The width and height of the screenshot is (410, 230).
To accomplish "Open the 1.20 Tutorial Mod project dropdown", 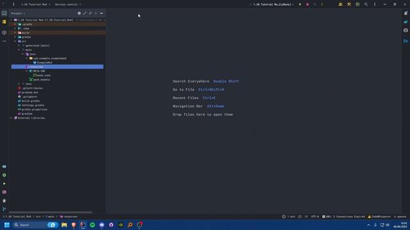I will click(x=36, y=4).
